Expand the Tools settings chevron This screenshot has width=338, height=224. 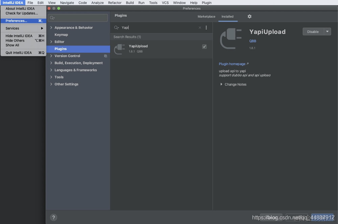point(51,77)
